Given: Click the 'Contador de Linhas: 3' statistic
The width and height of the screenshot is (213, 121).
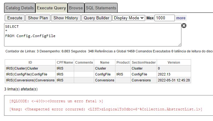Looking at the screenshot, I should (22, 51).
